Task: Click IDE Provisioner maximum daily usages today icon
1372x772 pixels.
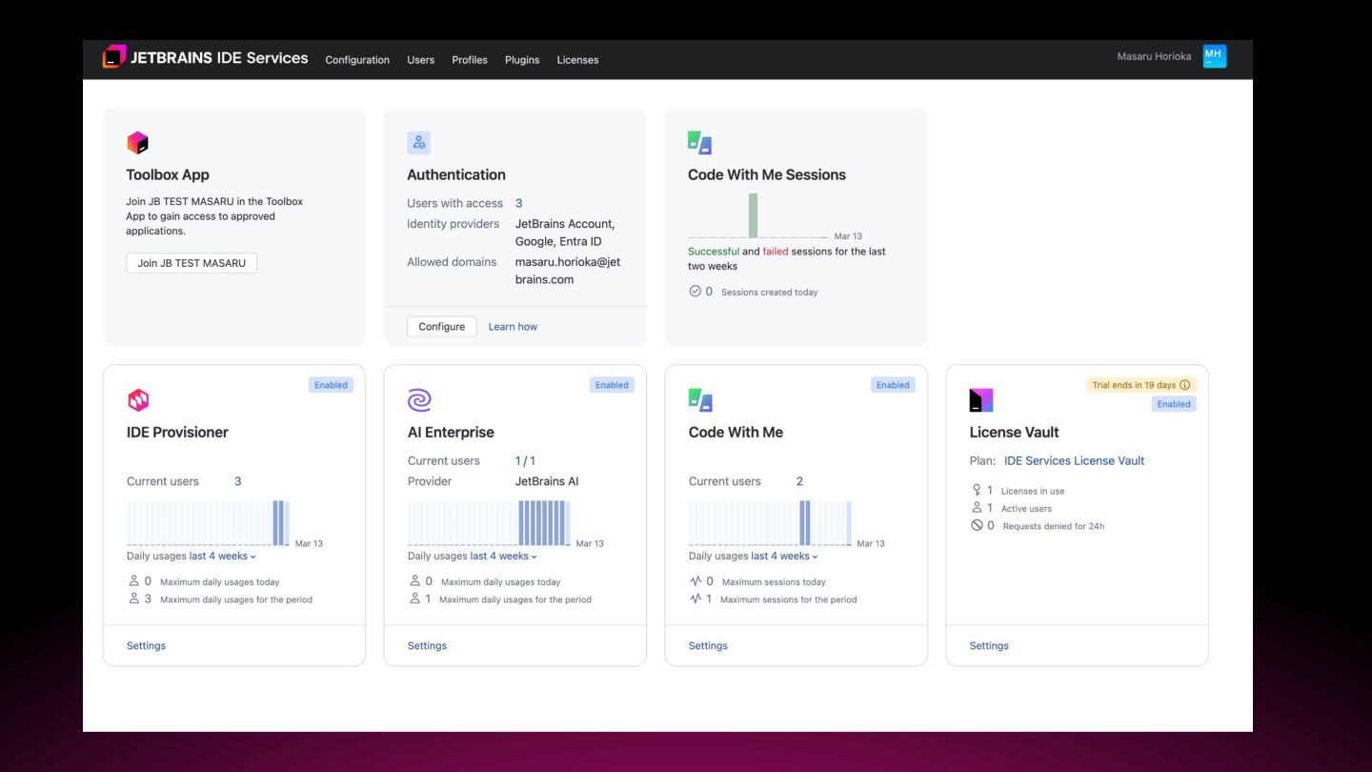Action: pos(134,581)
